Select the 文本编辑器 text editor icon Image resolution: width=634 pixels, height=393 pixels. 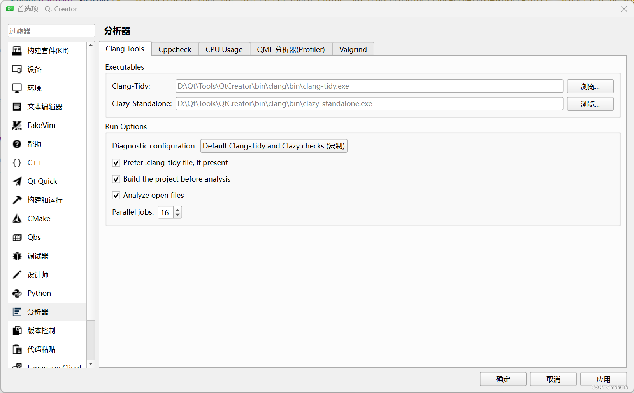coord(17,107)
